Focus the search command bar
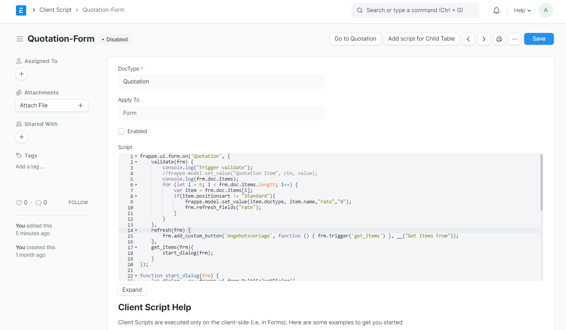The width and height of the screenshot is (566, 330). [x=415, y=10]
